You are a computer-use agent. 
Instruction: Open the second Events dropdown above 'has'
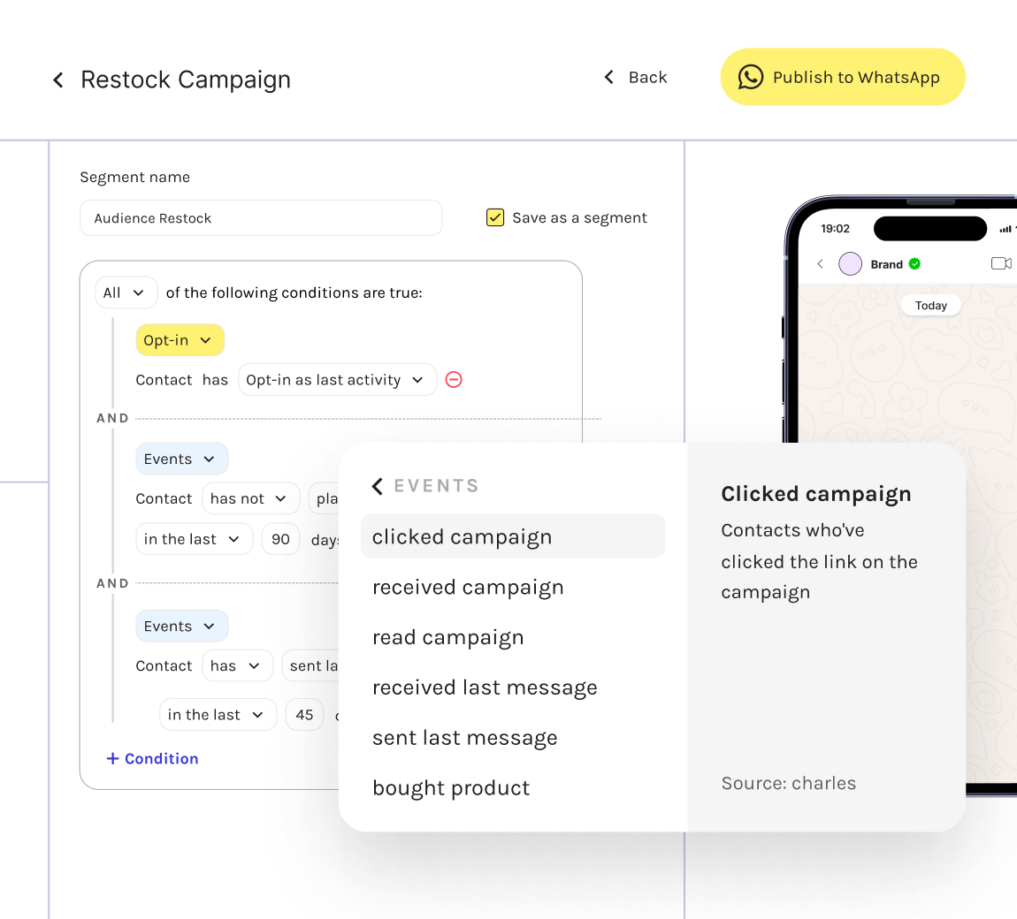181,626
